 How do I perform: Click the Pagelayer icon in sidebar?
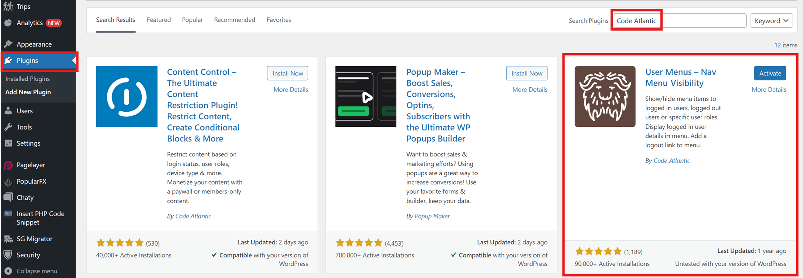(x=8, y=165)
